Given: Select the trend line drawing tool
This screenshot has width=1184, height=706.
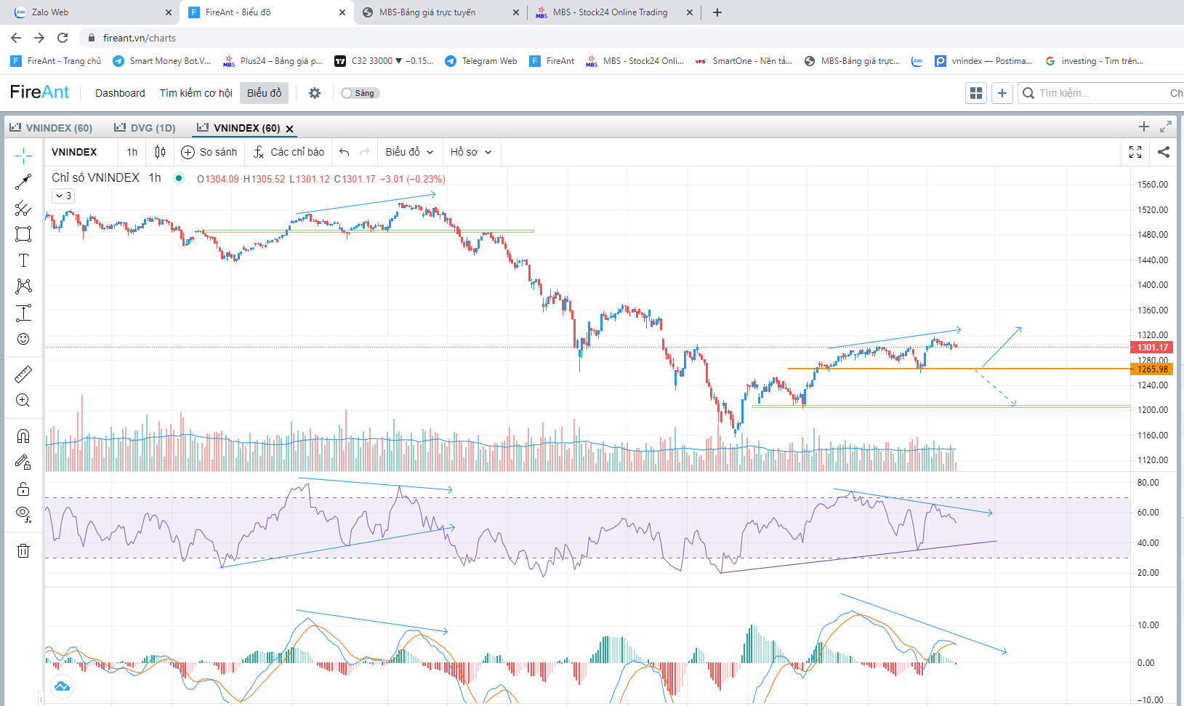Looking at the screenshot, I should 23,182.
